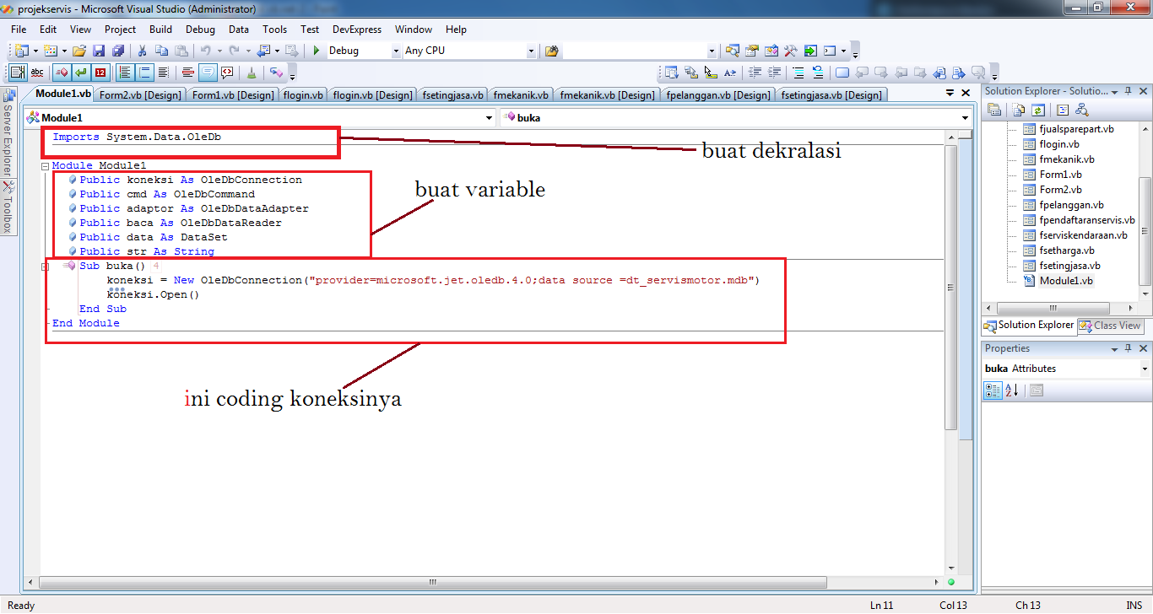Toggle Categorized view in Properties panel

pyautogui.click(x=993, y=390)
